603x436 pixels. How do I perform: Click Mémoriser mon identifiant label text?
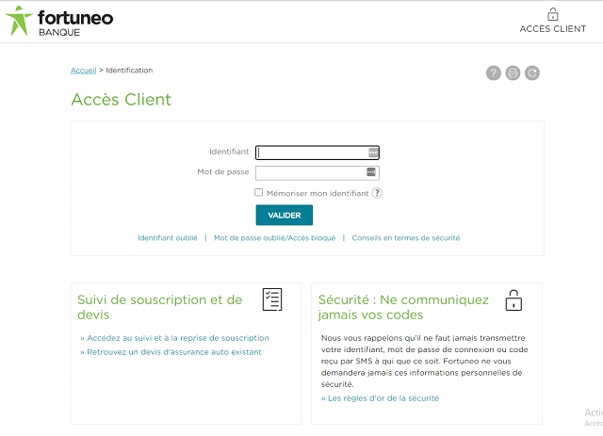tap(318, 193)
